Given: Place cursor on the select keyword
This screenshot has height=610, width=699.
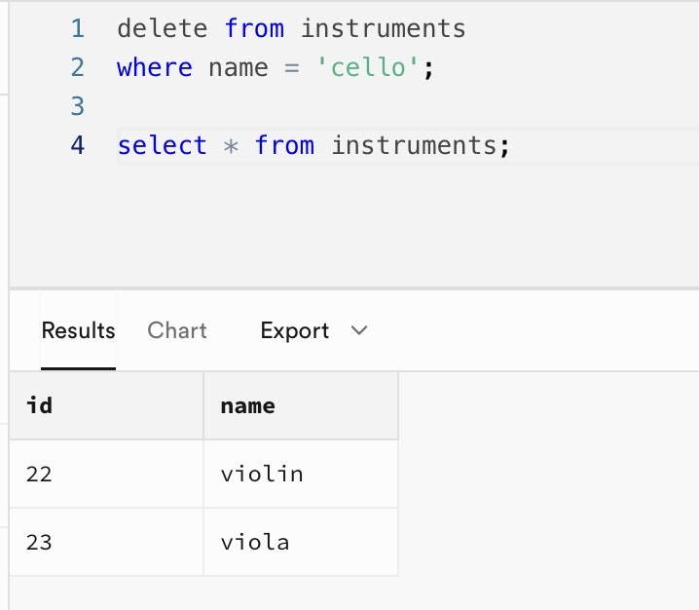Looking at the screenshot, I should pyautogui.click(x=163, y=146).
